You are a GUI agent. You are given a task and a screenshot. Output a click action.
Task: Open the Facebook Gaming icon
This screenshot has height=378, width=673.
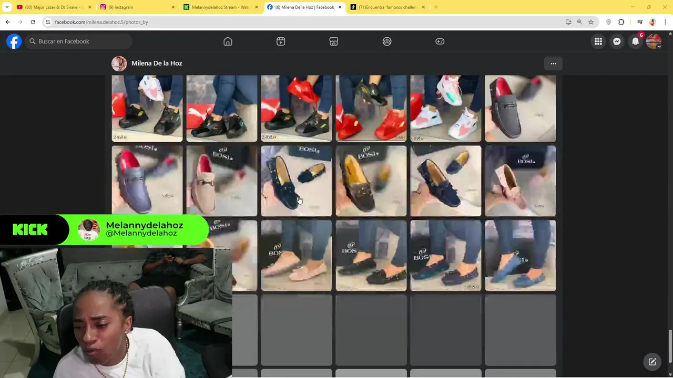440,41
